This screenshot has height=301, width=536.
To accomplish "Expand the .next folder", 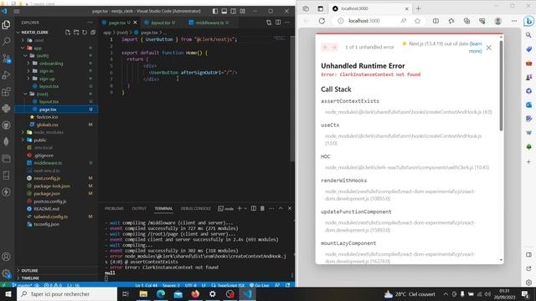I will point(23,40).
